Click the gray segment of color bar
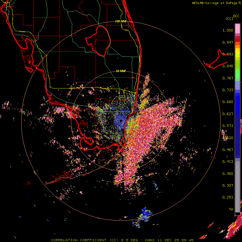Viewport: 242px width, 242px height. coord(237,187)
